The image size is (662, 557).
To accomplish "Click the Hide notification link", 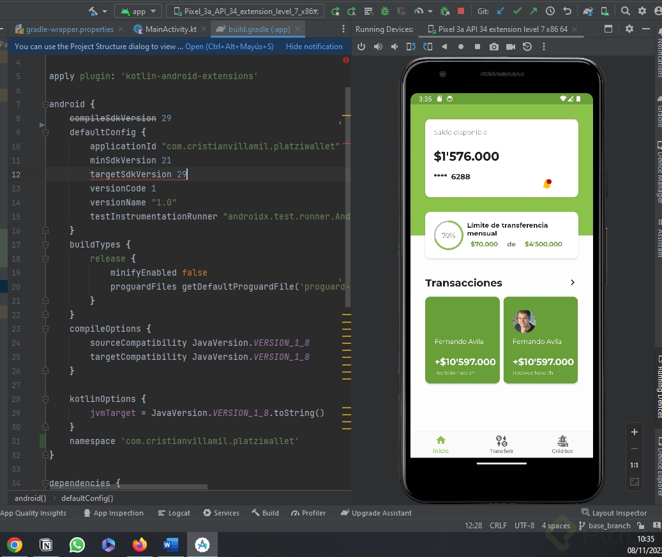I will (314, 47).
